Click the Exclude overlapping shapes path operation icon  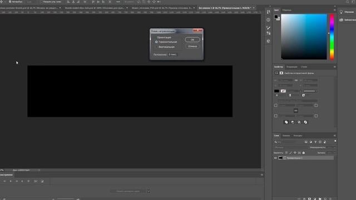[305, 122]
